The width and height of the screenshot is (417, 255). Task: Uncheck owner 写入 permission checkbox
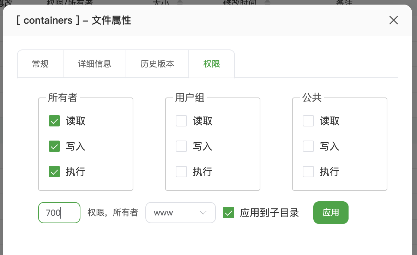coord(54,146)
